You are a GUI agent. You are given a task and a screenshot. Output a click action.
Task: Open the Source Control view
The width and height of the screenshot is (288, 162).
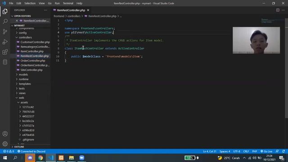[x=5, y=31]
